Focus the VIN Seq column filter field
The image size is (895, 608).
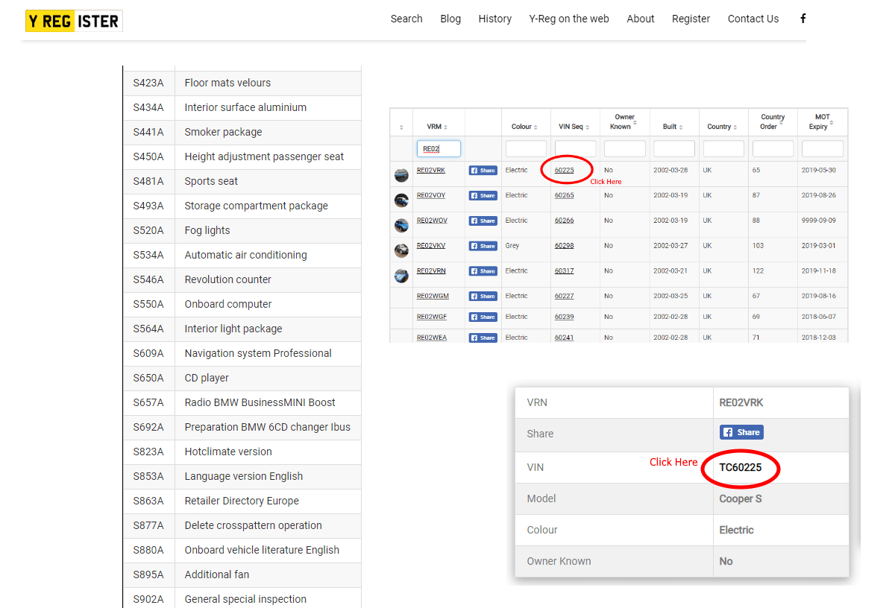(576, 149)
